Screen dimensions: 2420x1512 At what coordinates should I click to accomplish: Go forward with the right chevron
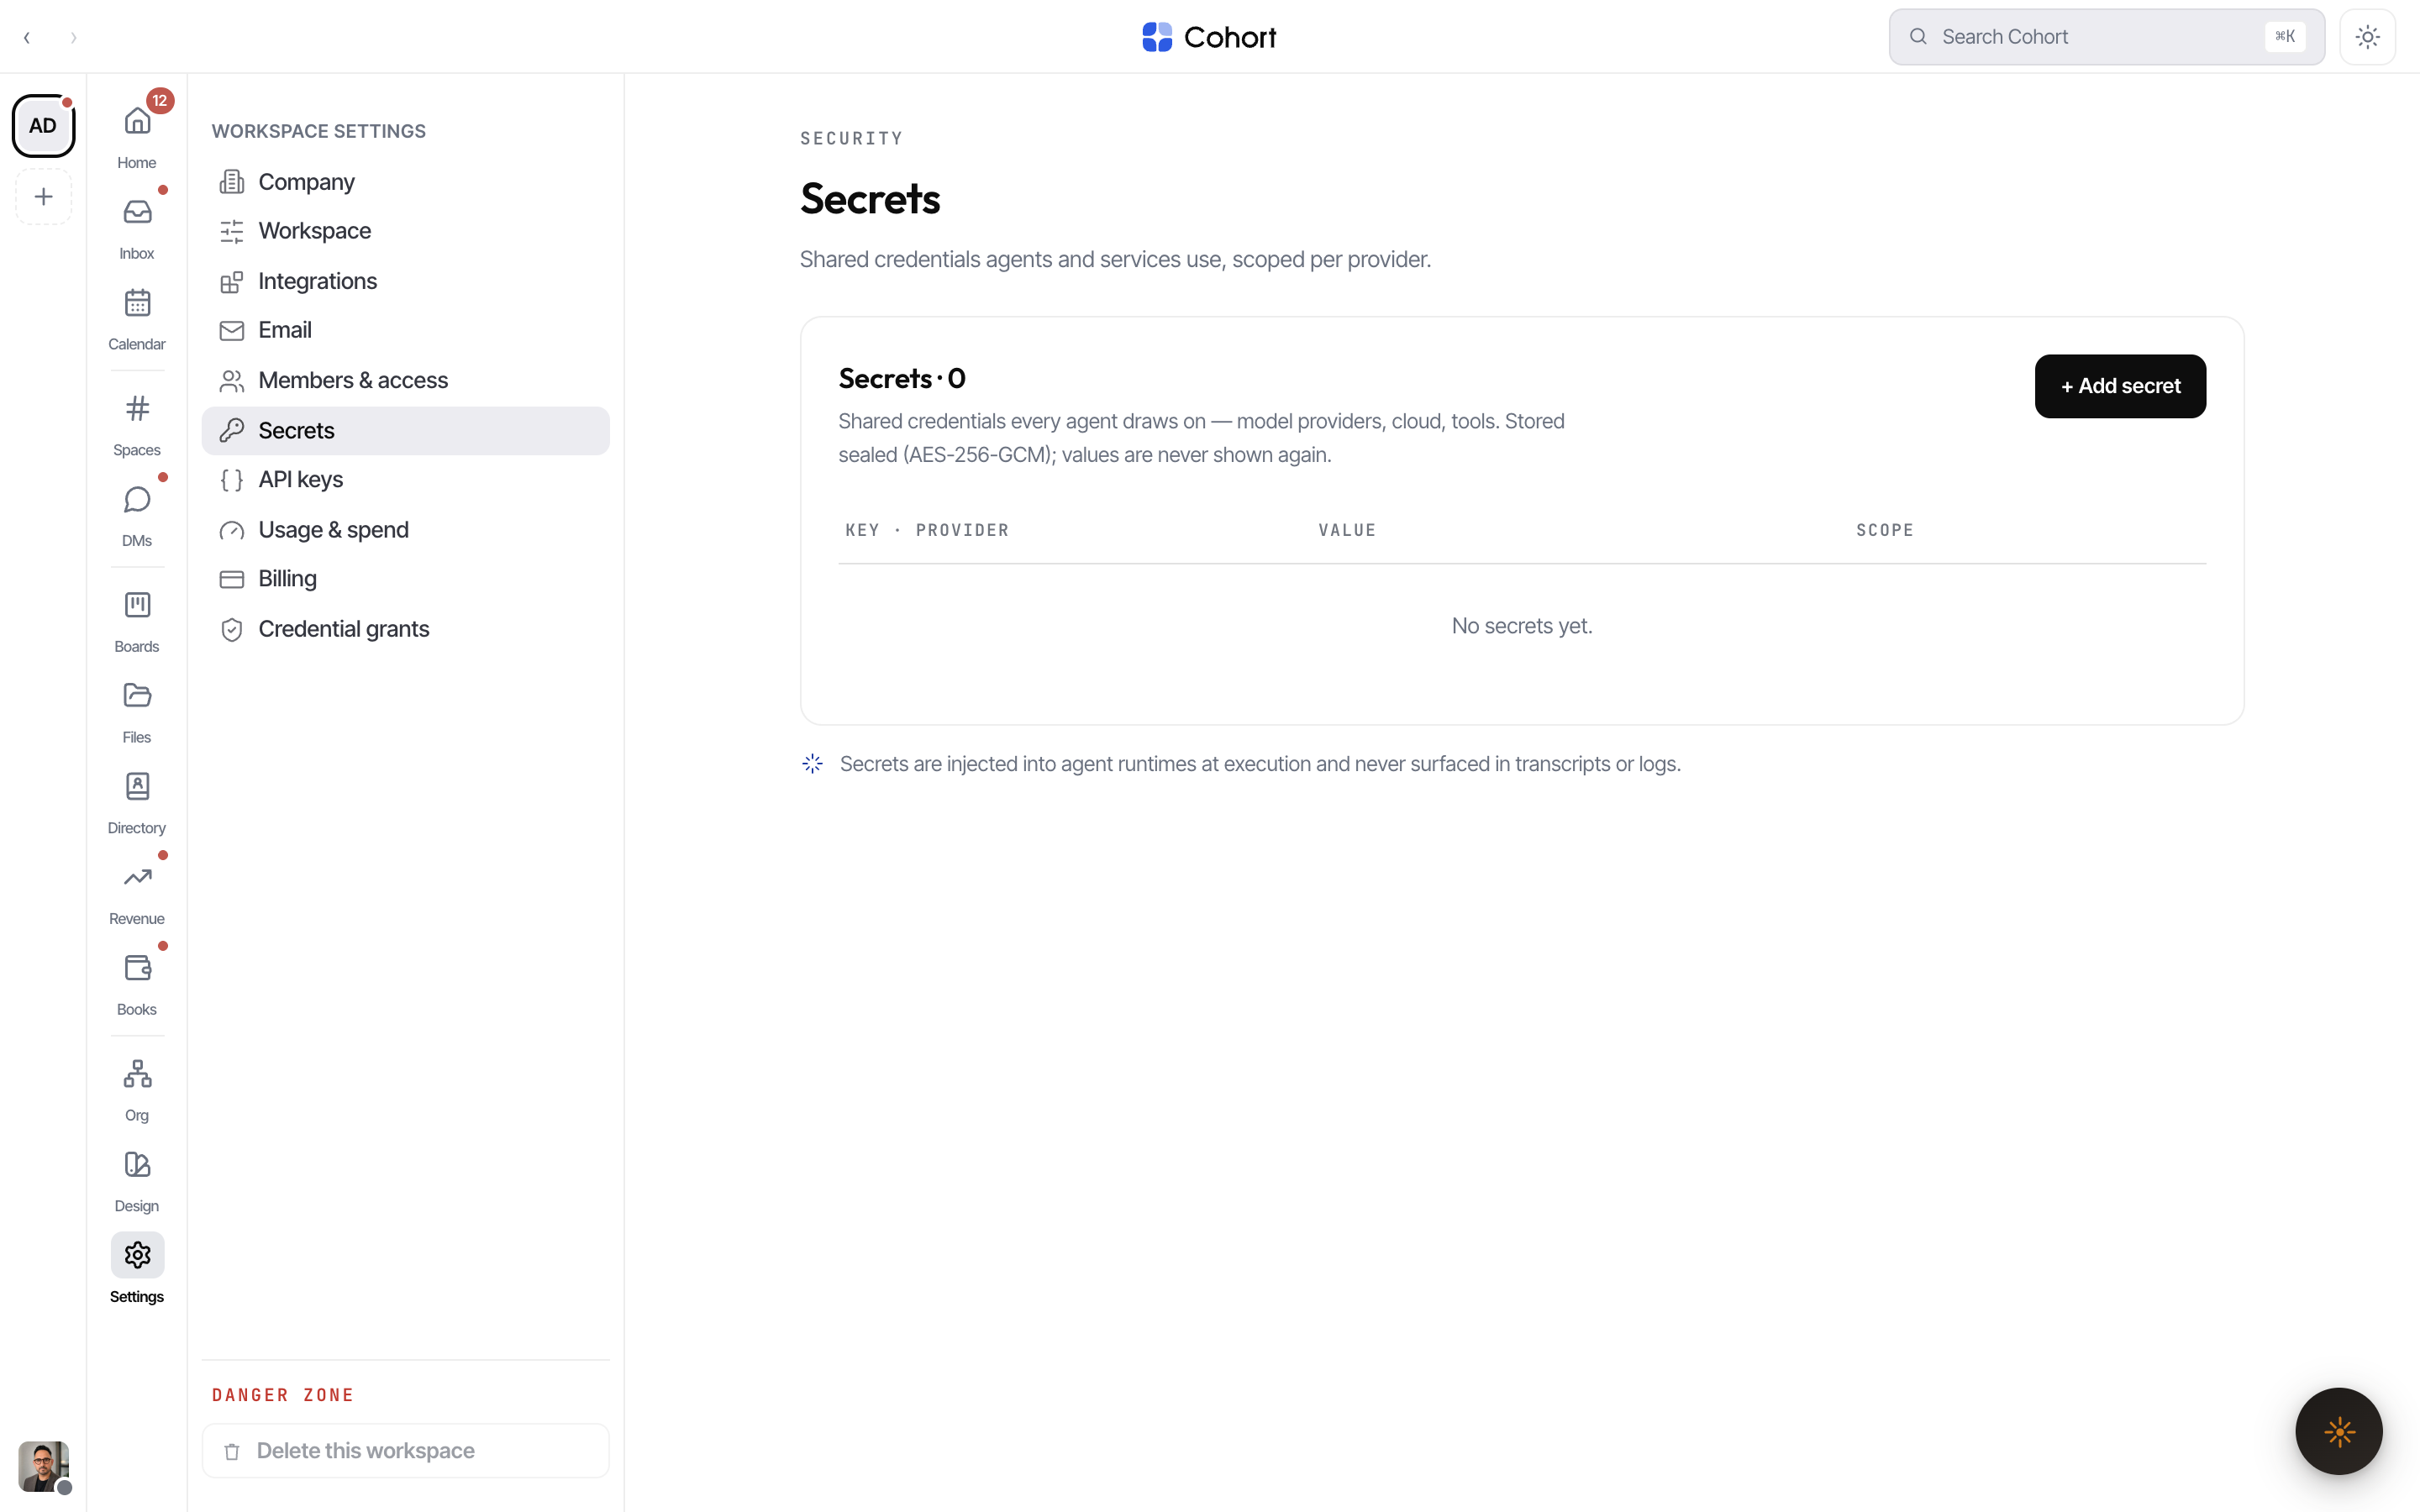pos(73,38)
